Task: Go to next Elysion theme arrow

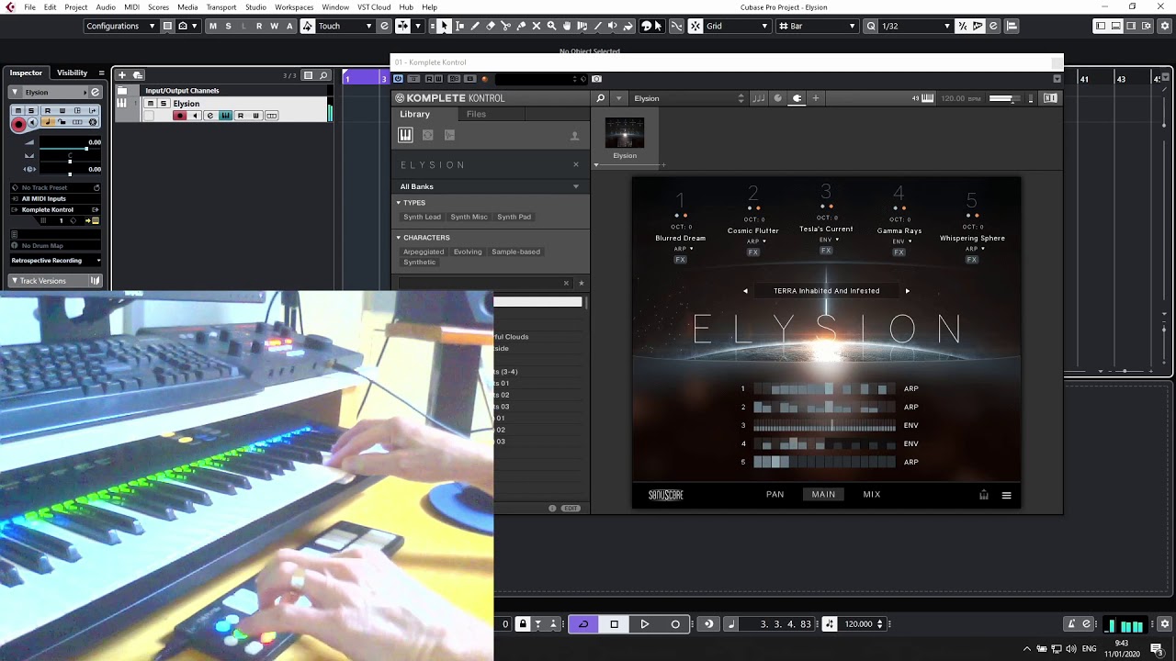Action: tap(908, 291)
